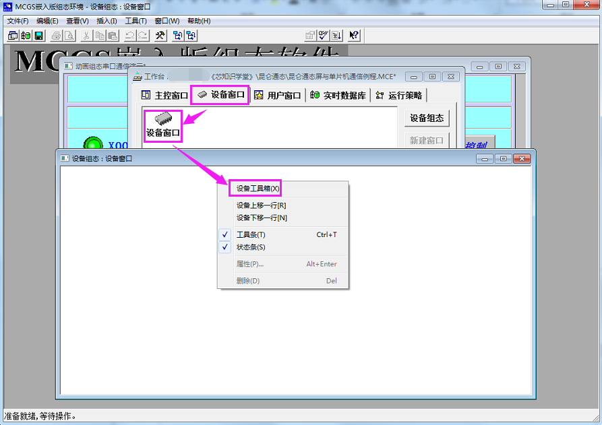Open the 窗口(W) menu
This screenshot has width=602, height=425.
pos(167,21)
